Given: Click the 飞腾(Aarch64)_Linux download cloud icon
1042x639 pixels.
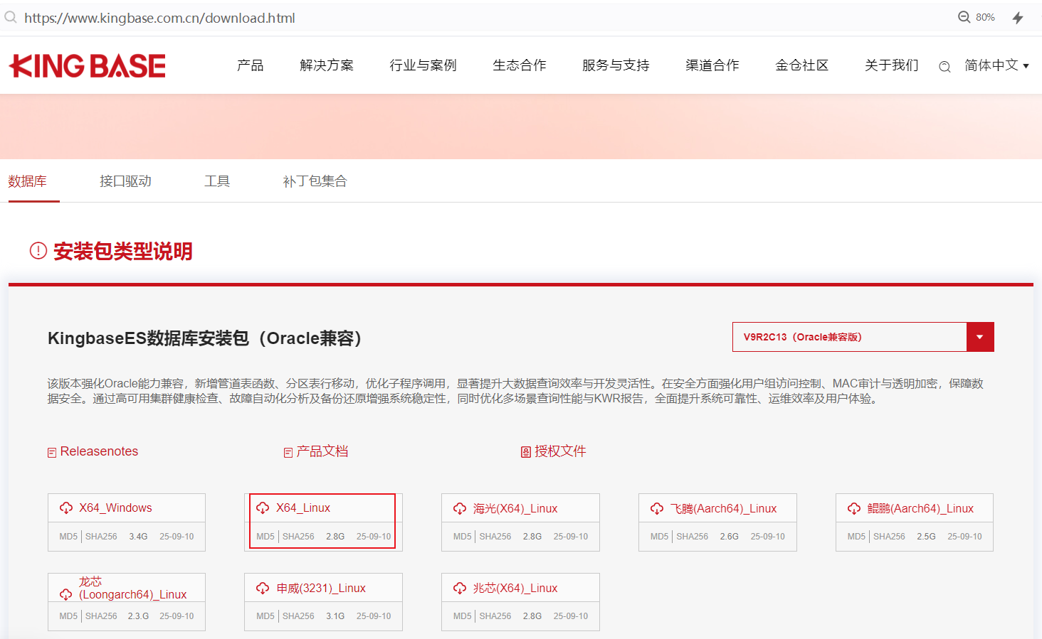Looking at the screenshot, I should 657,508.
